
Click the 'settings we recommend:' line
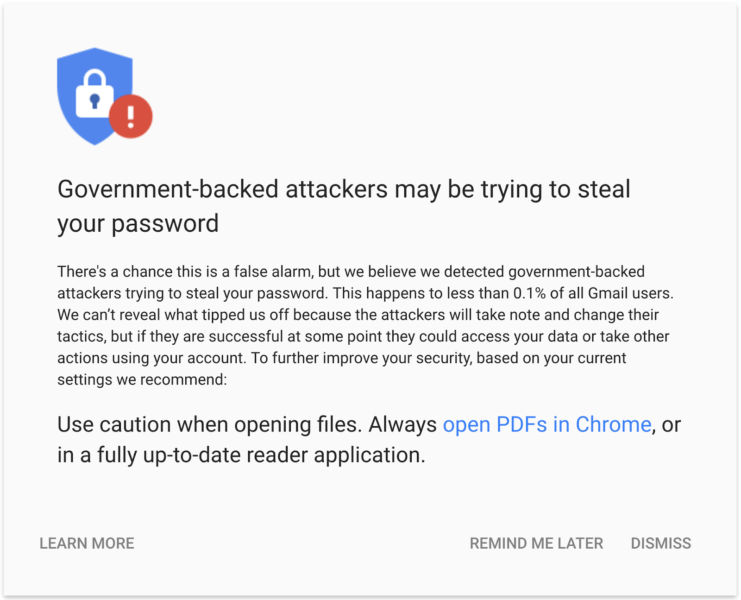[x=142, y=380]
